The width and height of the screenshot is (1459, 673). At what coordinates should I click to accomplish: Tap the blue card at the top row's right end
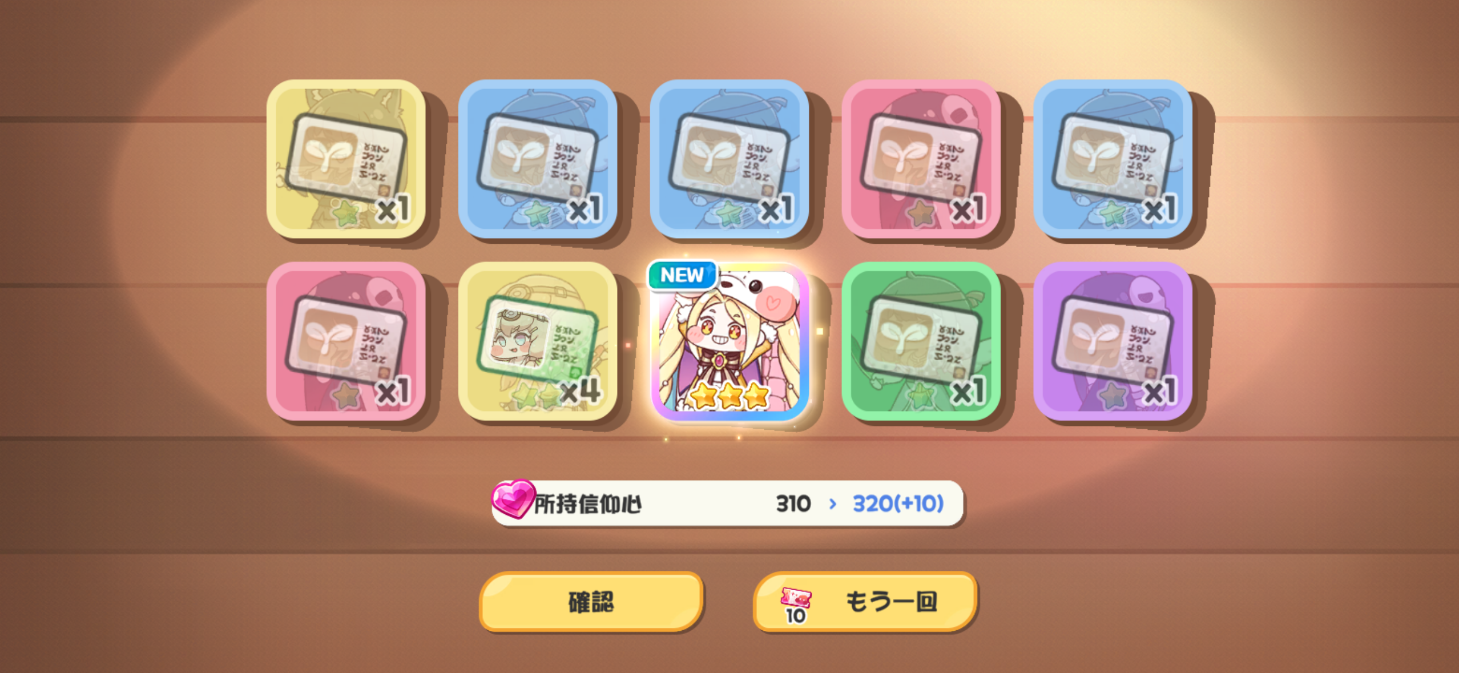(x=1113, y=159)
